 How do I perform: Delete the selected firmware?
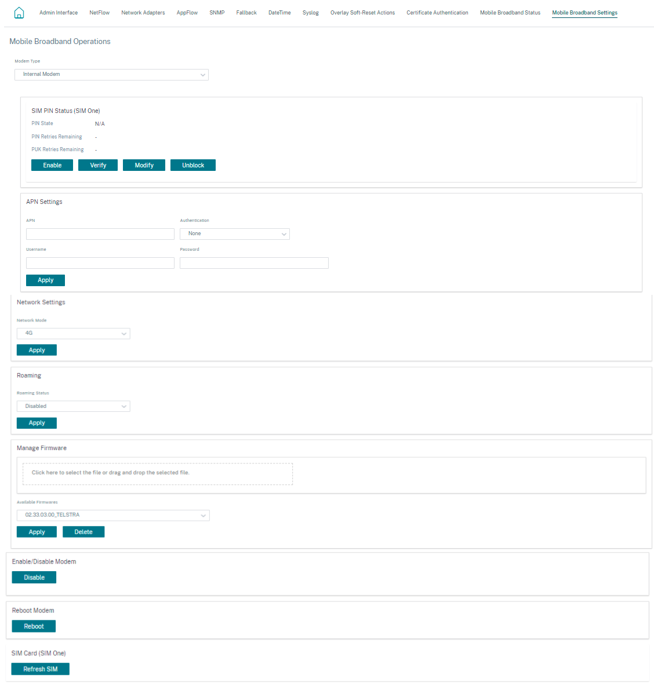pyautogui.click(x=83, y=532)
